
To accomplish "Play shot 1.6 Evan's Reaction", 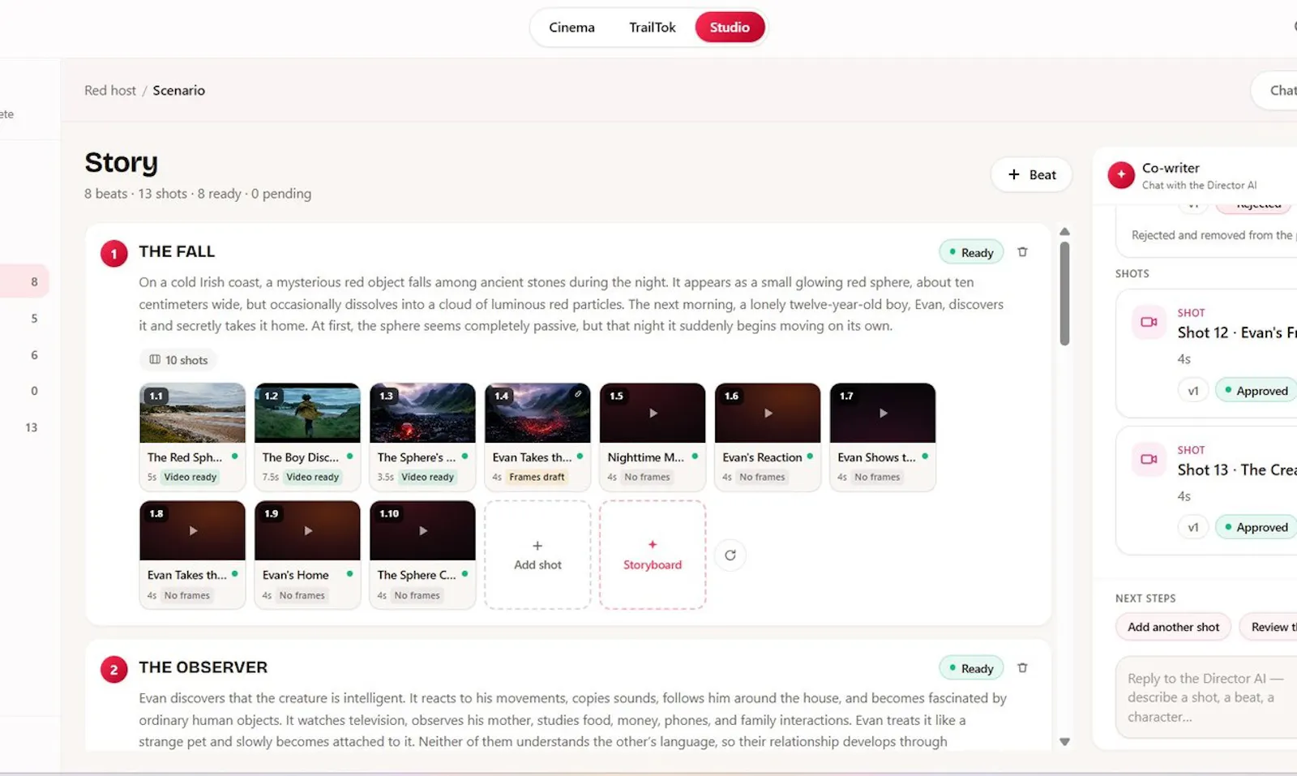I will (768, 413).
